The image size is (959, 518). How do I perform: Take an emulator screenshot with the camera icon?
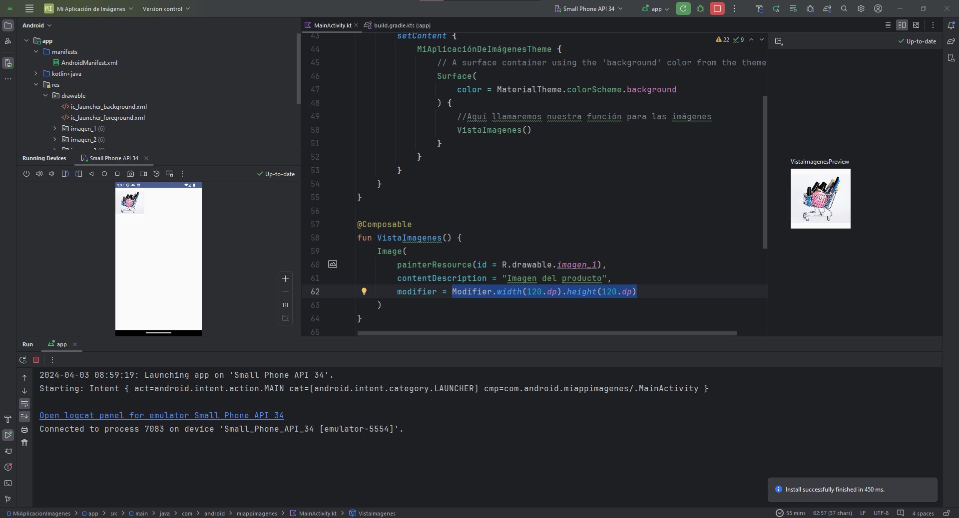(x=130, y=174)
